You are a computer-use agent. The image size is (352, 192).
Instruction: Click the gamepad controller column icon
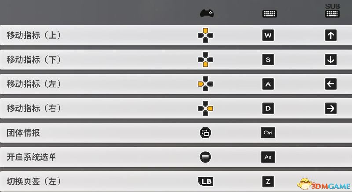[x=207, y=13]
